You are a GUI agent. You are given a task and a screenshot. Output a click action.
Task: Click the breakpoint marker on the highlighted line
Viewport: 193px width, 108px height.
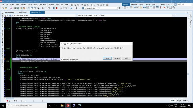click(x=5, y=59)
